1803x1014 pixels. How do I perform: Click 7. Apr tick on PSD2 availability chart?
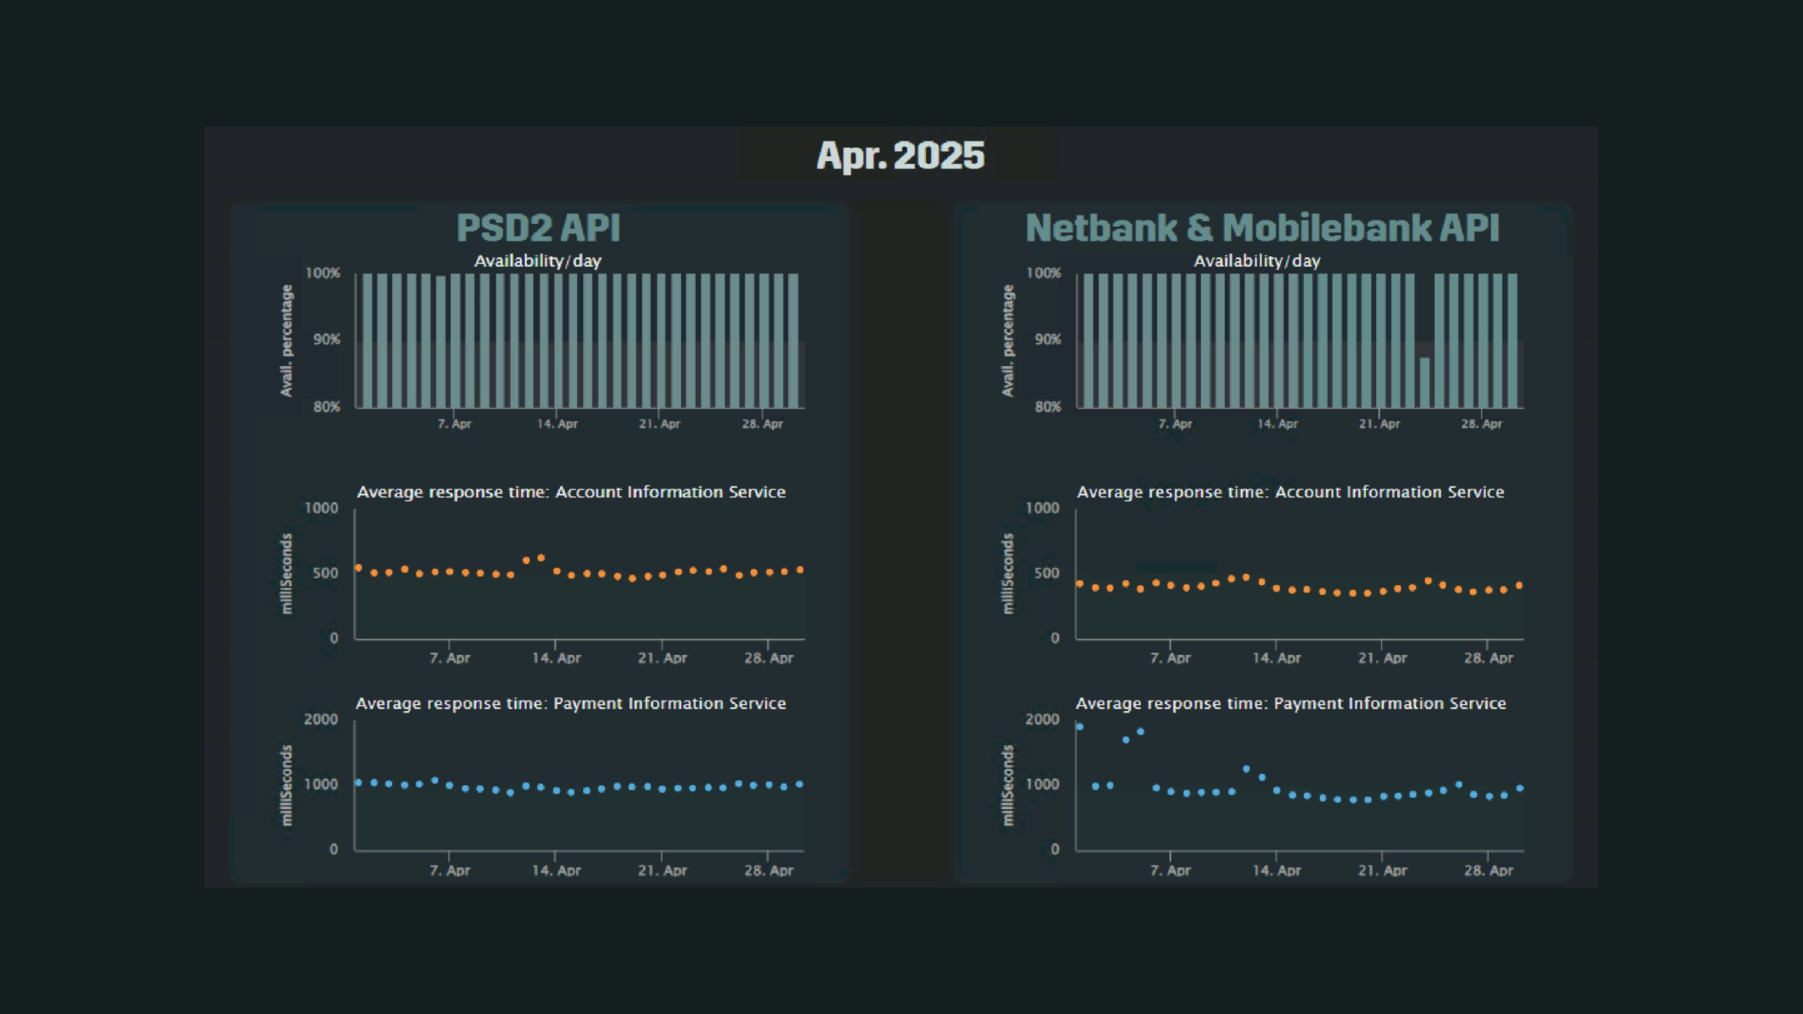click(x=454, y=424)
